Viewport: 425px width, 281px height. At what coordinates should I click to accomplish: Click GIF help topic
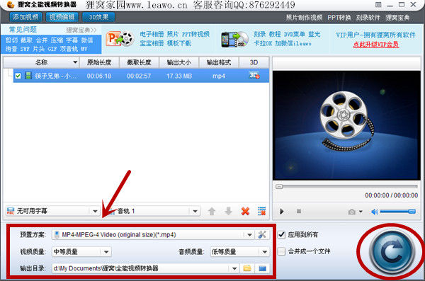(52, 49)
